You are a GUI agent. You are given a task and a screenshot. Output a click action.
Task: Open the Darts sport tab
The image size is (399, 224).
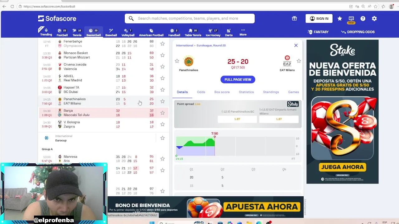(x=229, y=32)
